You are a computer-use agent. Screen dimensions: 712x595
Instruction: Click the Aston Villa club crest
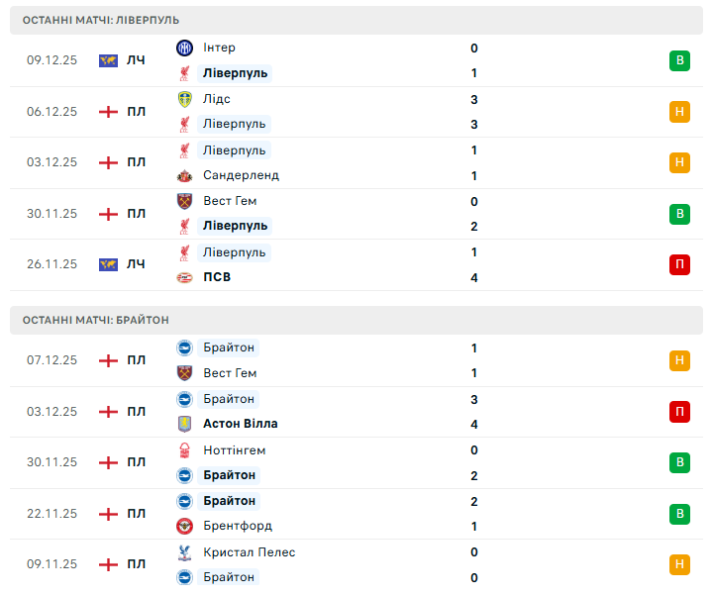tap(184, 424)
